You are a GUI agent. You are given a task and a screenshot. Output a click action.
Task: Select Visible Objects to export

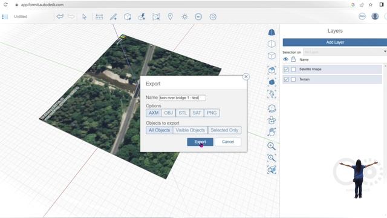pos(190,130)
